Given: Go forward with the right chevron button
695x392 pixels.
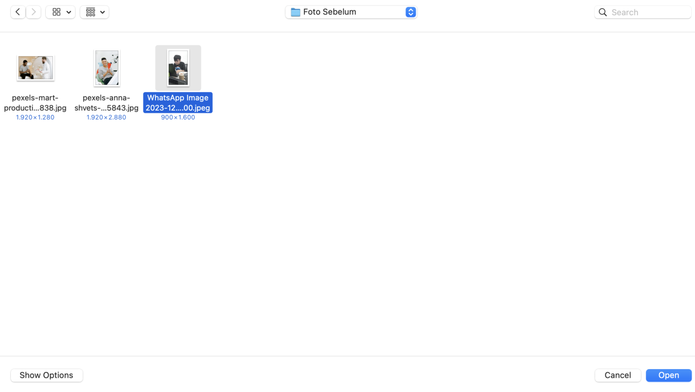Looking at the screenshot, I should 33,12.
